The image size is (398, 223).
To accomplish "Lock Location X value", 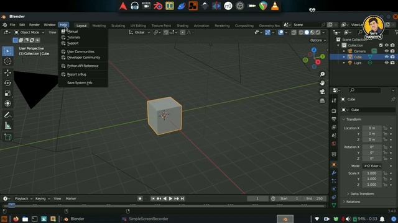I will 386,128.
